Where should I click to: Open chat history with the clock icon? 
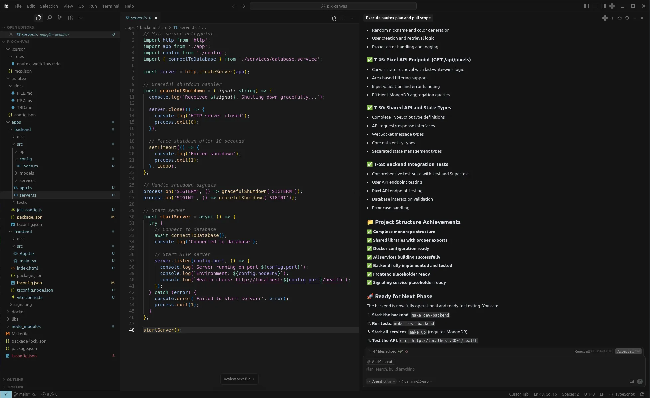pyautogui.click(x=627, y=18)
